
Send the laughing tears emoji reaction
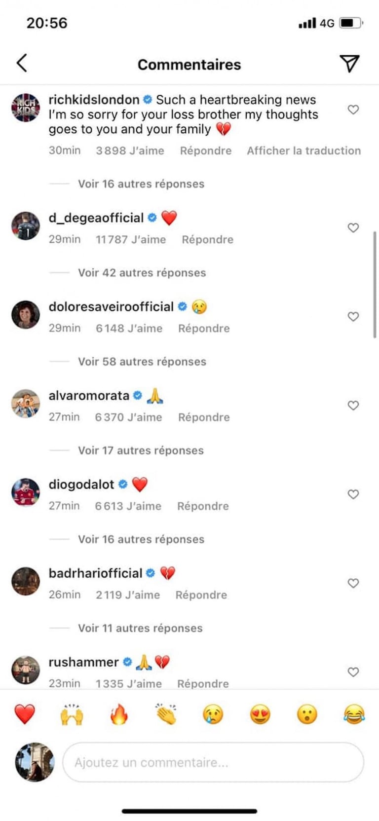pyautogui.click(x=354, y=714)
